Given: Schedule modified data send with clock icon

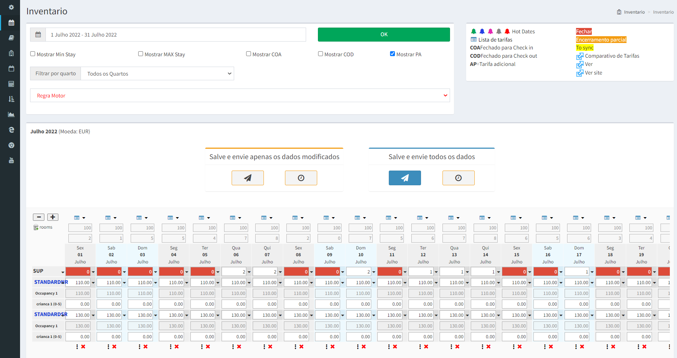Looking at the screenshot, I should (301, 178).
